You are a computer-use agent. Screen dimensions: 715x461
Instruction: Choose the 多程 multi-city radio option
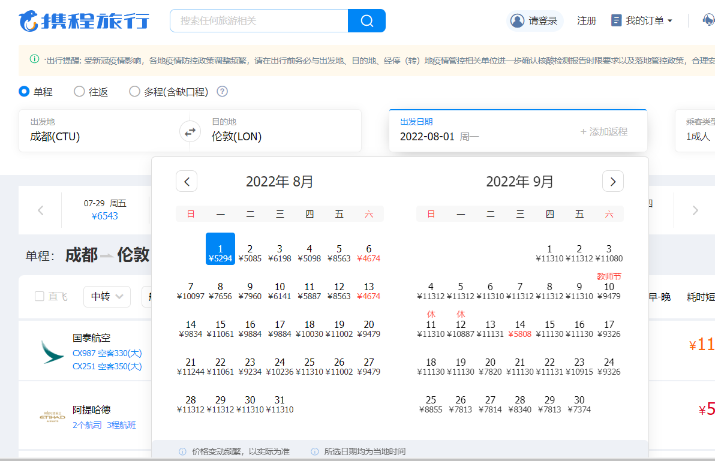pyautogui.click(x=135, y=92)
